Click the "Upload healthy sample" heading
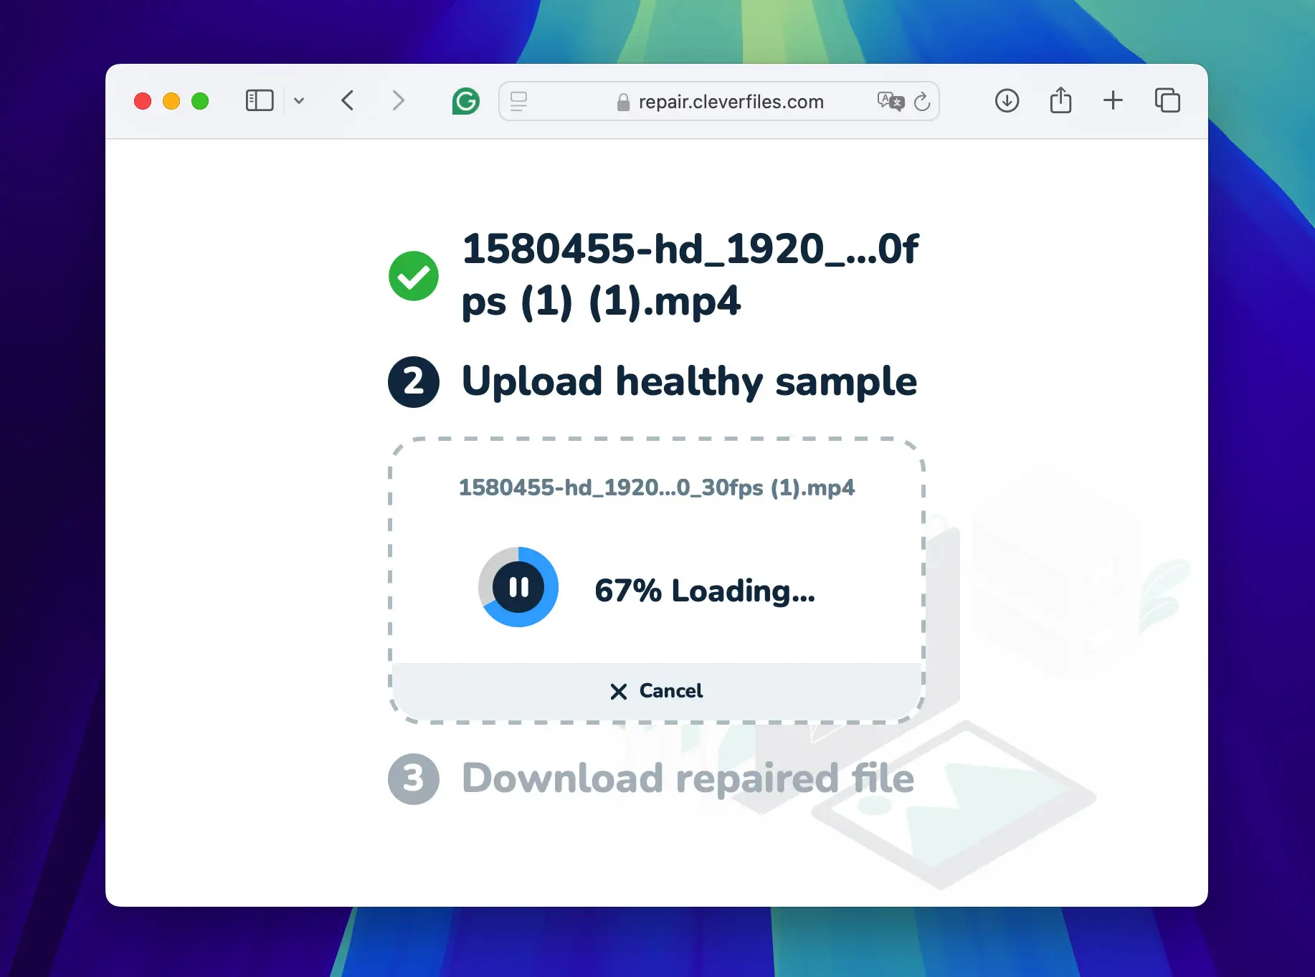Viewport: 1315px width, 977px height. tap(689, 381)
